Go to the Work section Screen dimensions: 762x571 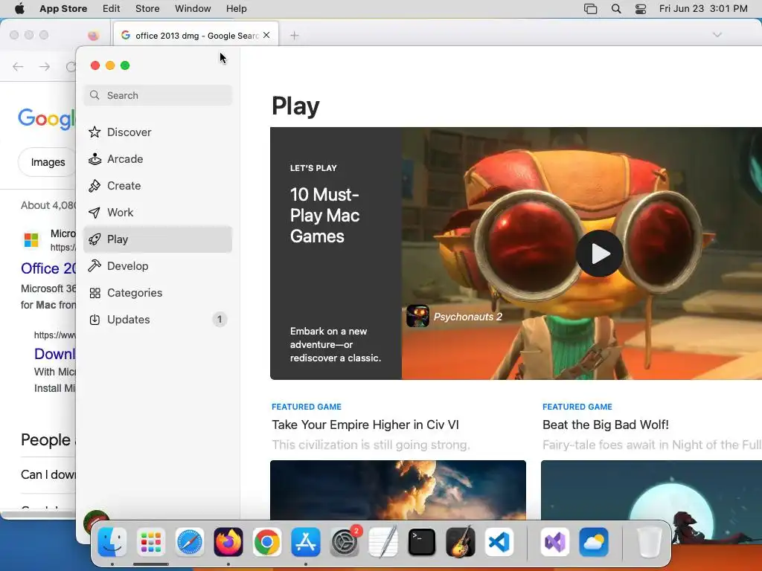158,212
